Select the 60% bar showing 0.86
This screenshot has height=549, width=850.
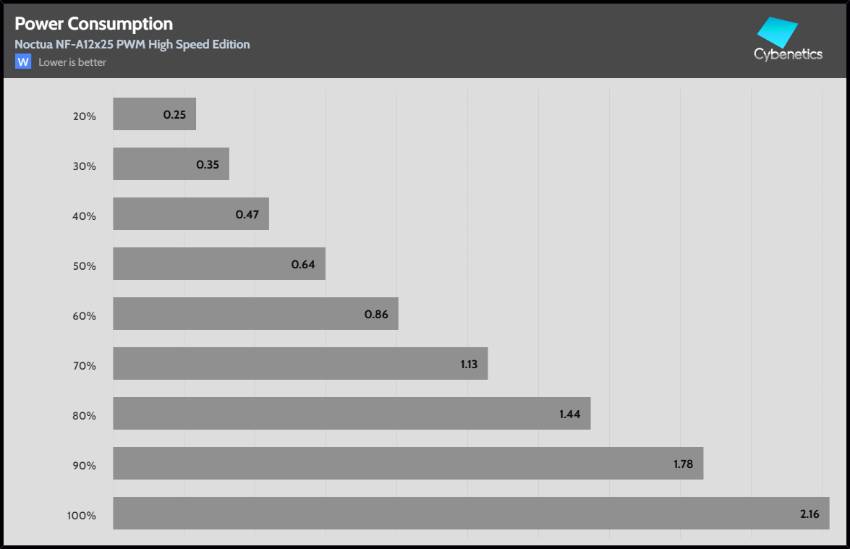(x=255, y=314)
